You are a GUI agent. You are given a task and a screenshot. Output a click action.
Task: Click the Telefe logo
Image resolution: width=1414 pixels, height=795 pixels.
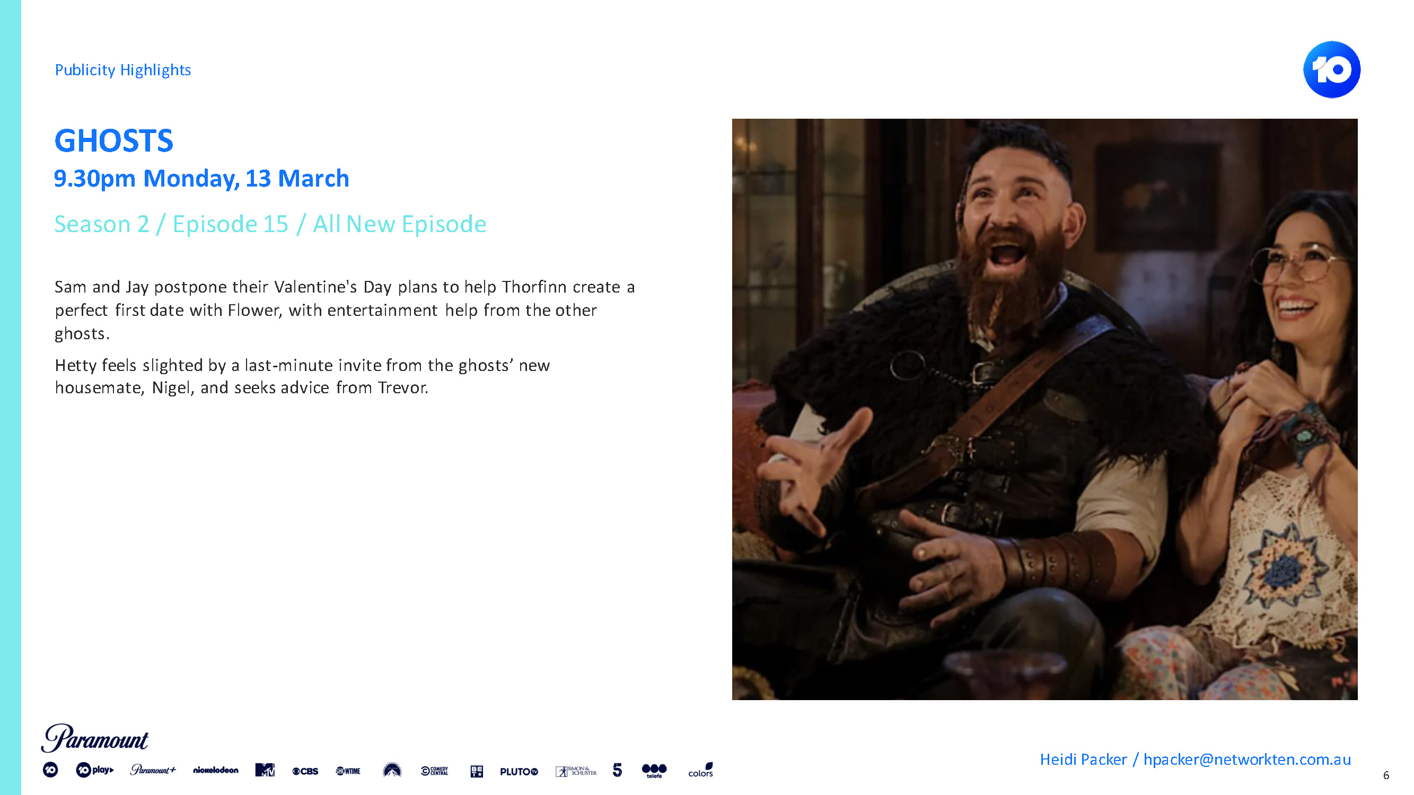[654, 770]
